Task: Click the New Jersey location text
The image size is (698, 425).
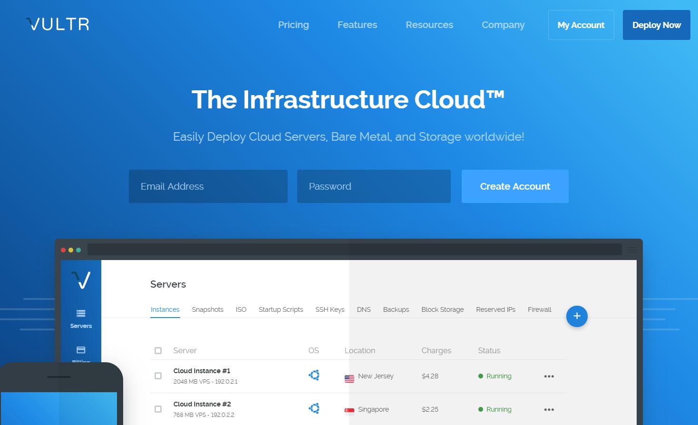Action: tap(376, 376)
